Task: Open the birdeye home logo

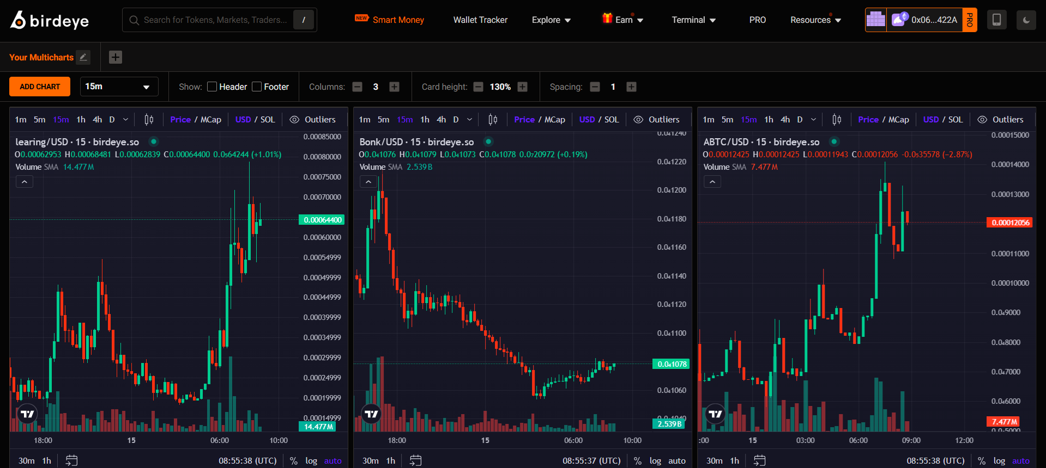Action: pos(50,20)
